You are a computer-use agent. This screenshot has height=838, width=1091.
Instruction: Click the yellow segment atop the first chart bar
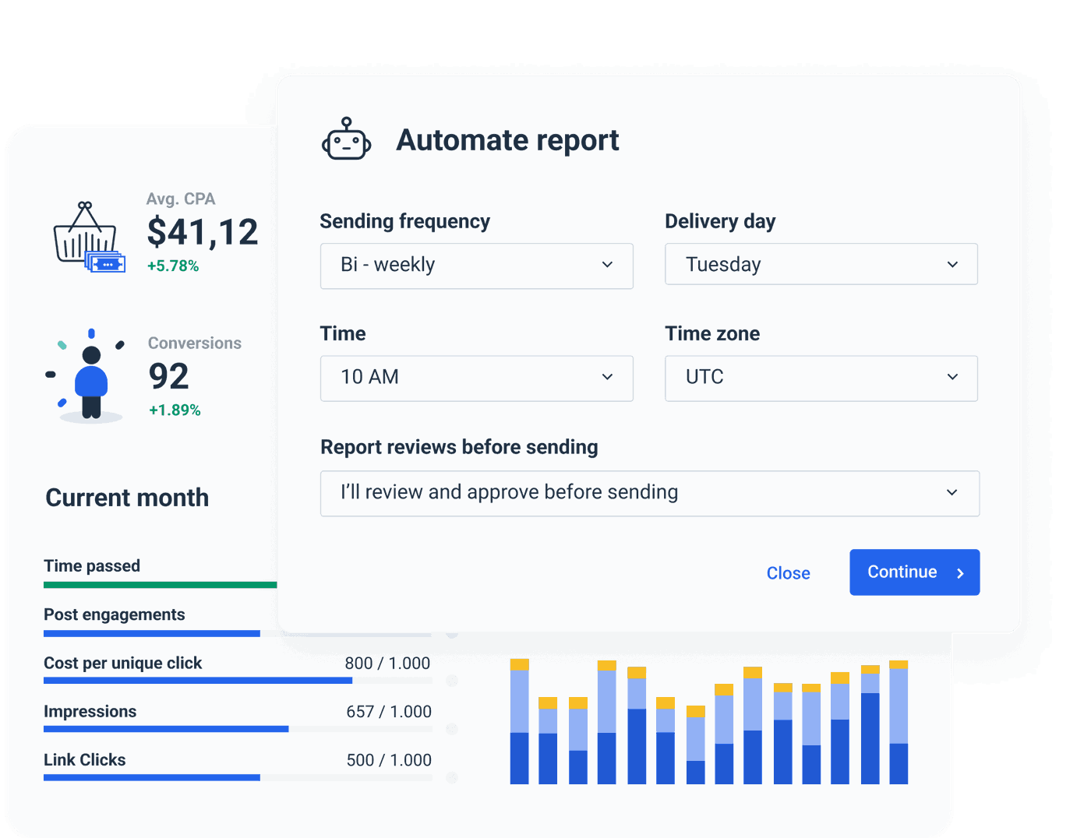521,666
